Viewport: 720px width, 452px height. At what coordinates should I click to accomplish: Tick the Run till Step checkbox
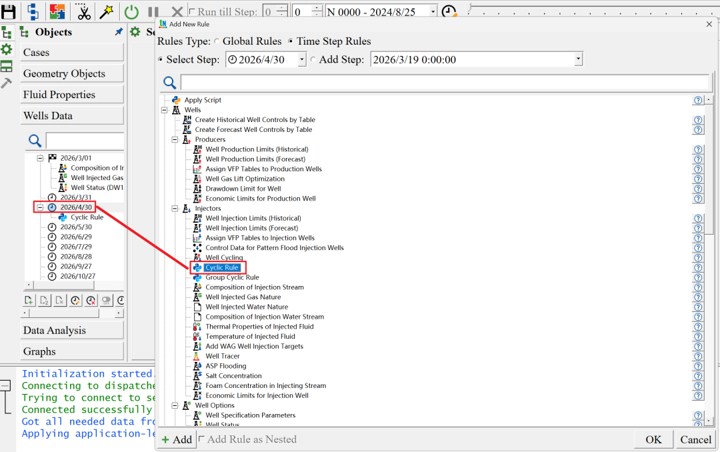(x=192, y=11)
